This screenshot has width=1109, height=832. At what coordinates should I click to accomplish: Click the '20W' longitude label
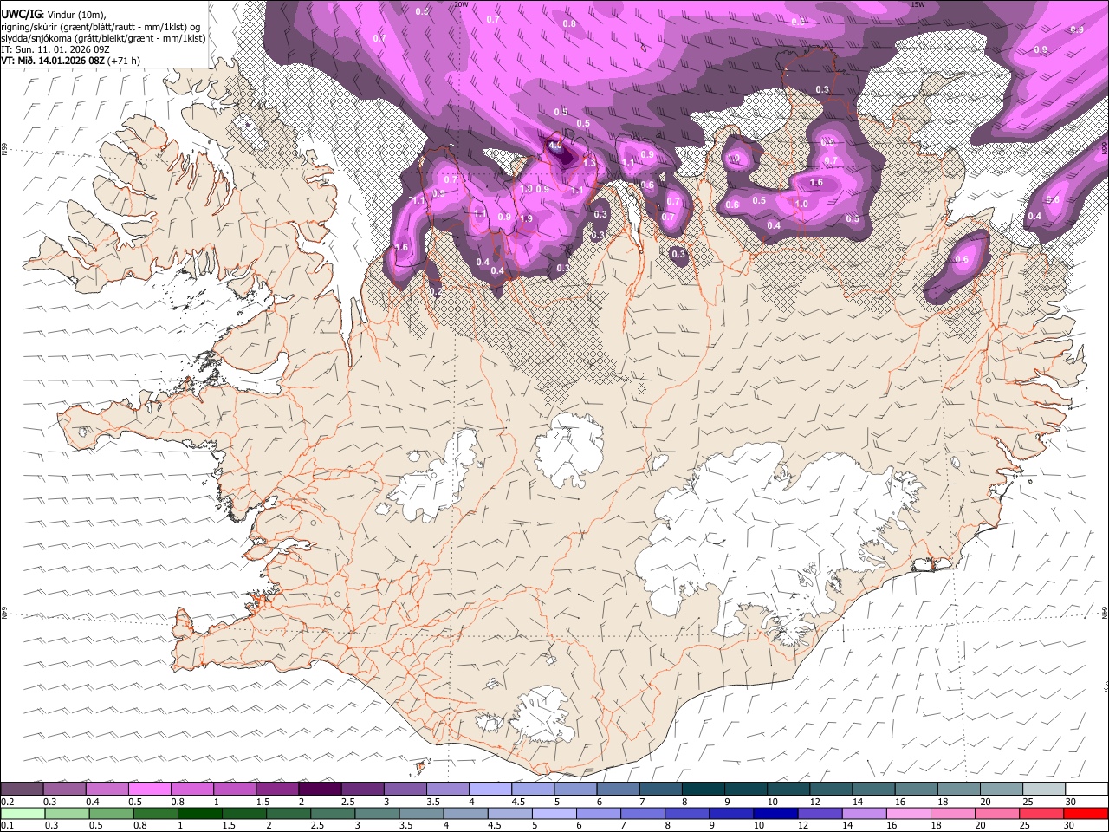[x=461, y=4]
